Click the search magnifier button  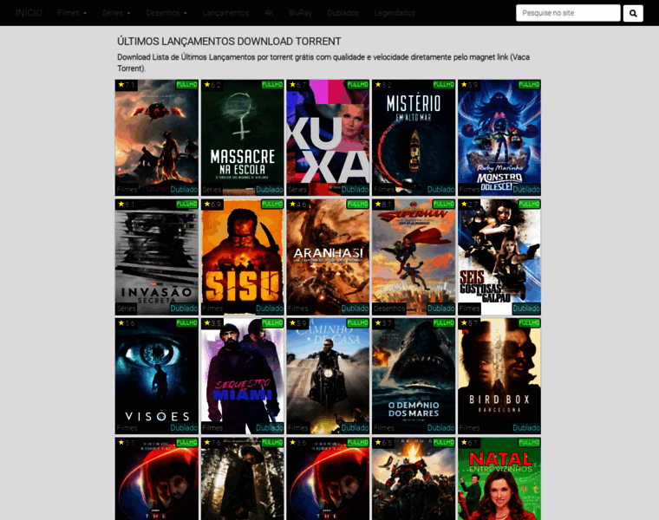click(633, 13)
